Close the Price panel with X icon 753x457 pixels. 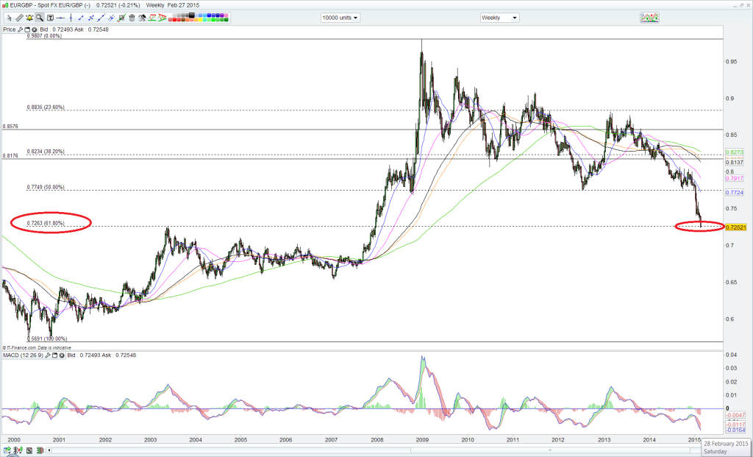point(34,29)
